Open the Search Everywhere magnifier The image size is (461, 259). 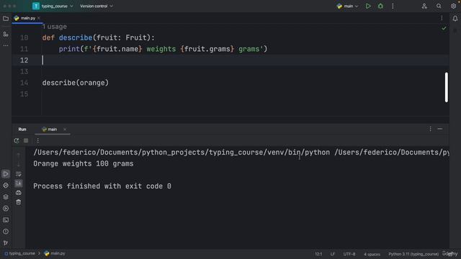point(439,6)
